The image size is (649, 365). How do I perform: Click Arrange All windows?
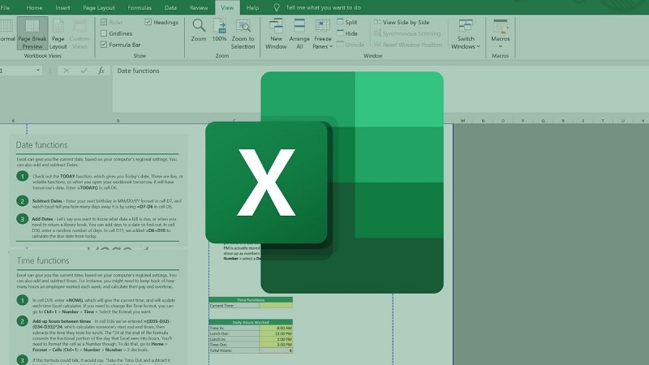pyautogui.click(x=299, y=33)
